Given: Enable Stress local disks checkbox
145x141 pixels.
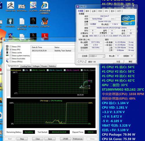Looking at the screenshot, I should point(11,59).
